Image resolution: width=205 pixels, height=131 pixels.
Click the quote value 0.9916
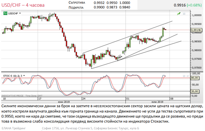point(180,5)
